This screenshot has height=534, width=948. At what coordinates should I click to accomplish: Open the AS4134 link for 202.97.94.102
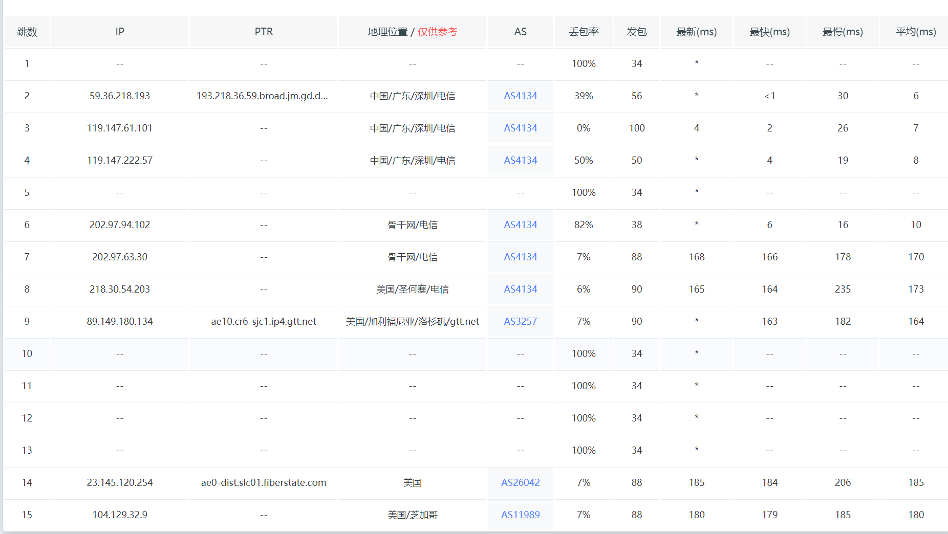tap(520, 225)
